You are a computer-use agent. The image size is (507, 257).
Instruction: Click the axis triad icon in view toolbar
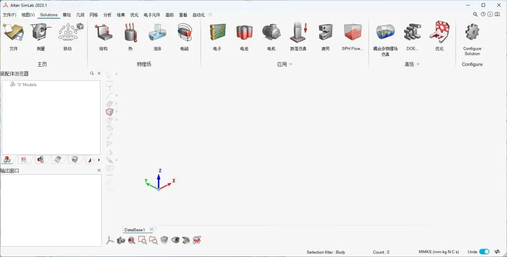110,240
